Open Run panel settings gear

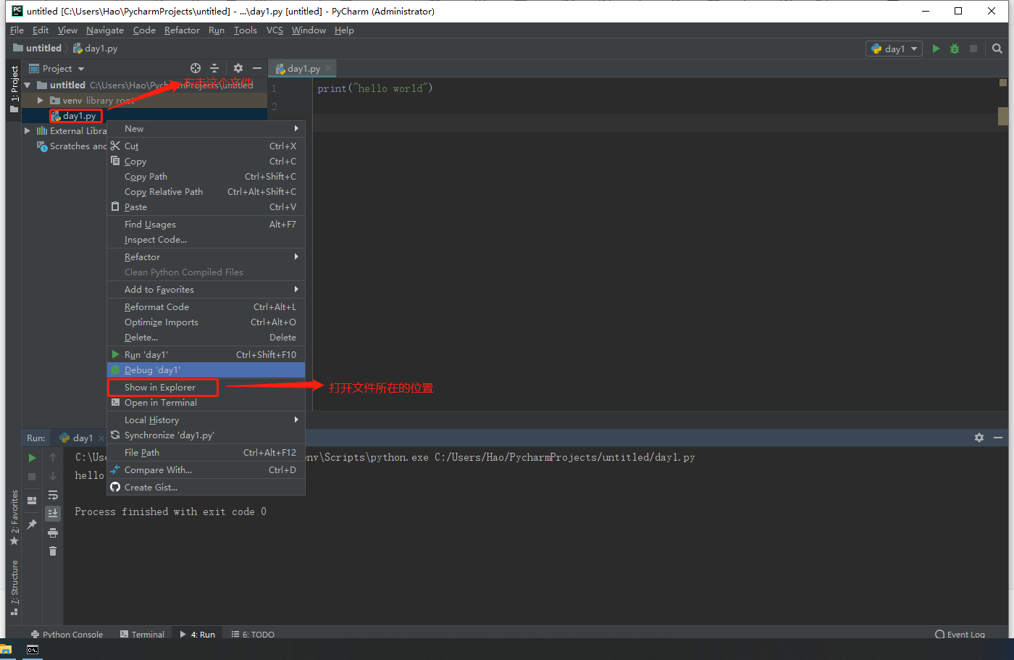coord(979,438)
